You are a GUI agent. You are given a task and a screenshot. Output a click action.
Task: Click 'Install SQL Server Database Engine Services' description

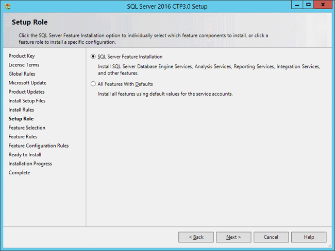tap(209, 70)
